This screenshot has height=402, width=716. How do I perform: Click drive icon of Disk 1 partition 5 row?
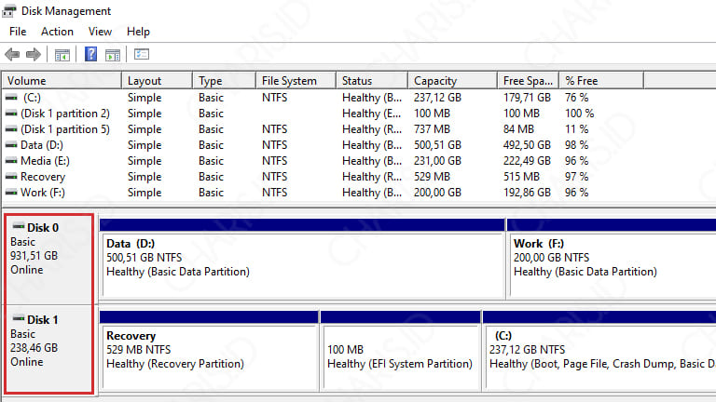pyautogui.click(x=11, y=129)
